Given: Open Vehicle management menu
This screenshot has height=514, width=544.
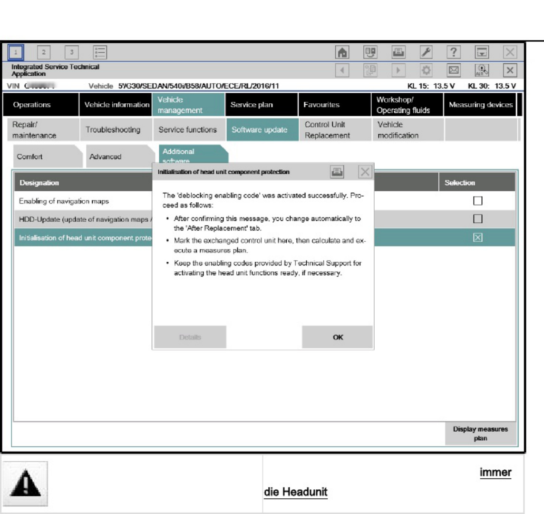Looking at the screenshot, I should coord(188,105).
